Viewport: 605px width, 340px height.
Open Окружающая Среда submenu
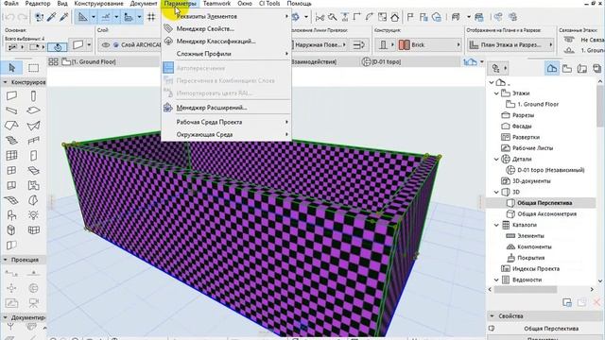click(x=226, y=134)
